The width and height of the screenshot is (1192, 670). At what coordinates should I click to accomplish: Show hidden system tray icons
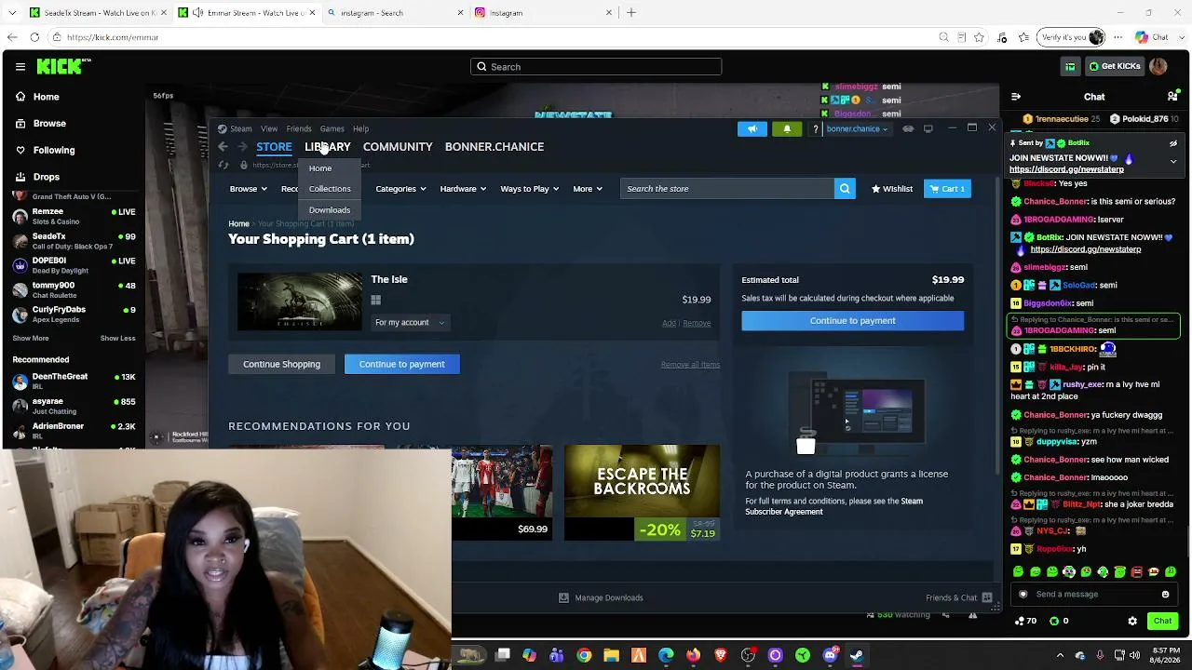[1060, 655]
